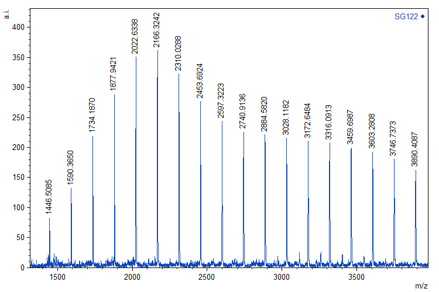This screenshot has width=439, height=292.
Task: Pick the peak labeled 1590.3650
Action: (71, 167)
